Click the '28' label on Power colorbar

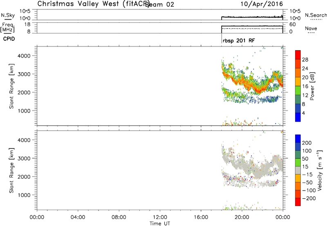coord(305,60)
